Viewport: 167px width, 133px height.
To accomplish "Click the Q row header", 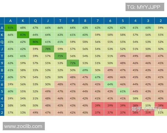I will tap(2, 42).
